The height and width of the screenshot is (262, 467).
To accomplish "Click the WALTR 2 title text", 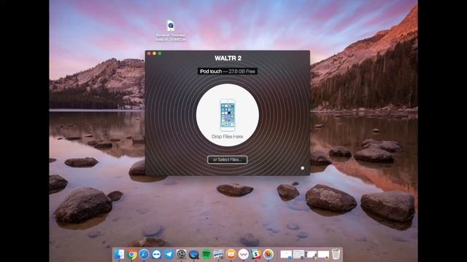I will pos(228,58).
